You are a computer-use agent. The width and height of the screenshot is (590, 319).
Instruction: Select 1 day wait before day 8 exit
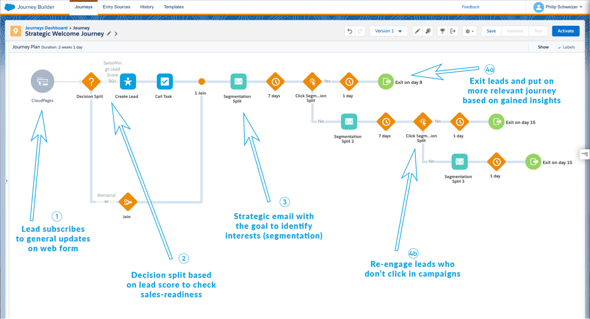pyautogui.click(x=349, y=81)
